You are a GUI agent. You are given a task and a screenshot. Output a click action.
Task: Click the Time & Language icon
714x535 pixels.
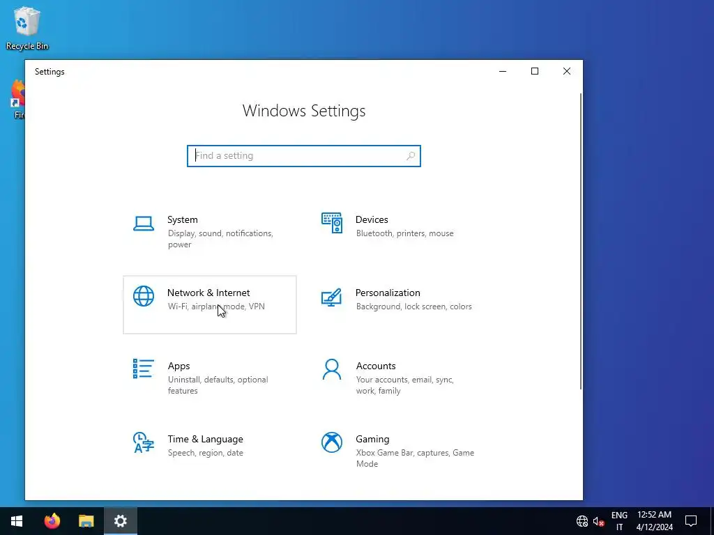144,442
